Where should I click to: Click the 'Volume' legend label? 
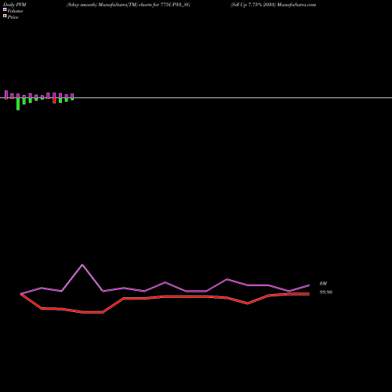(15, 11)
